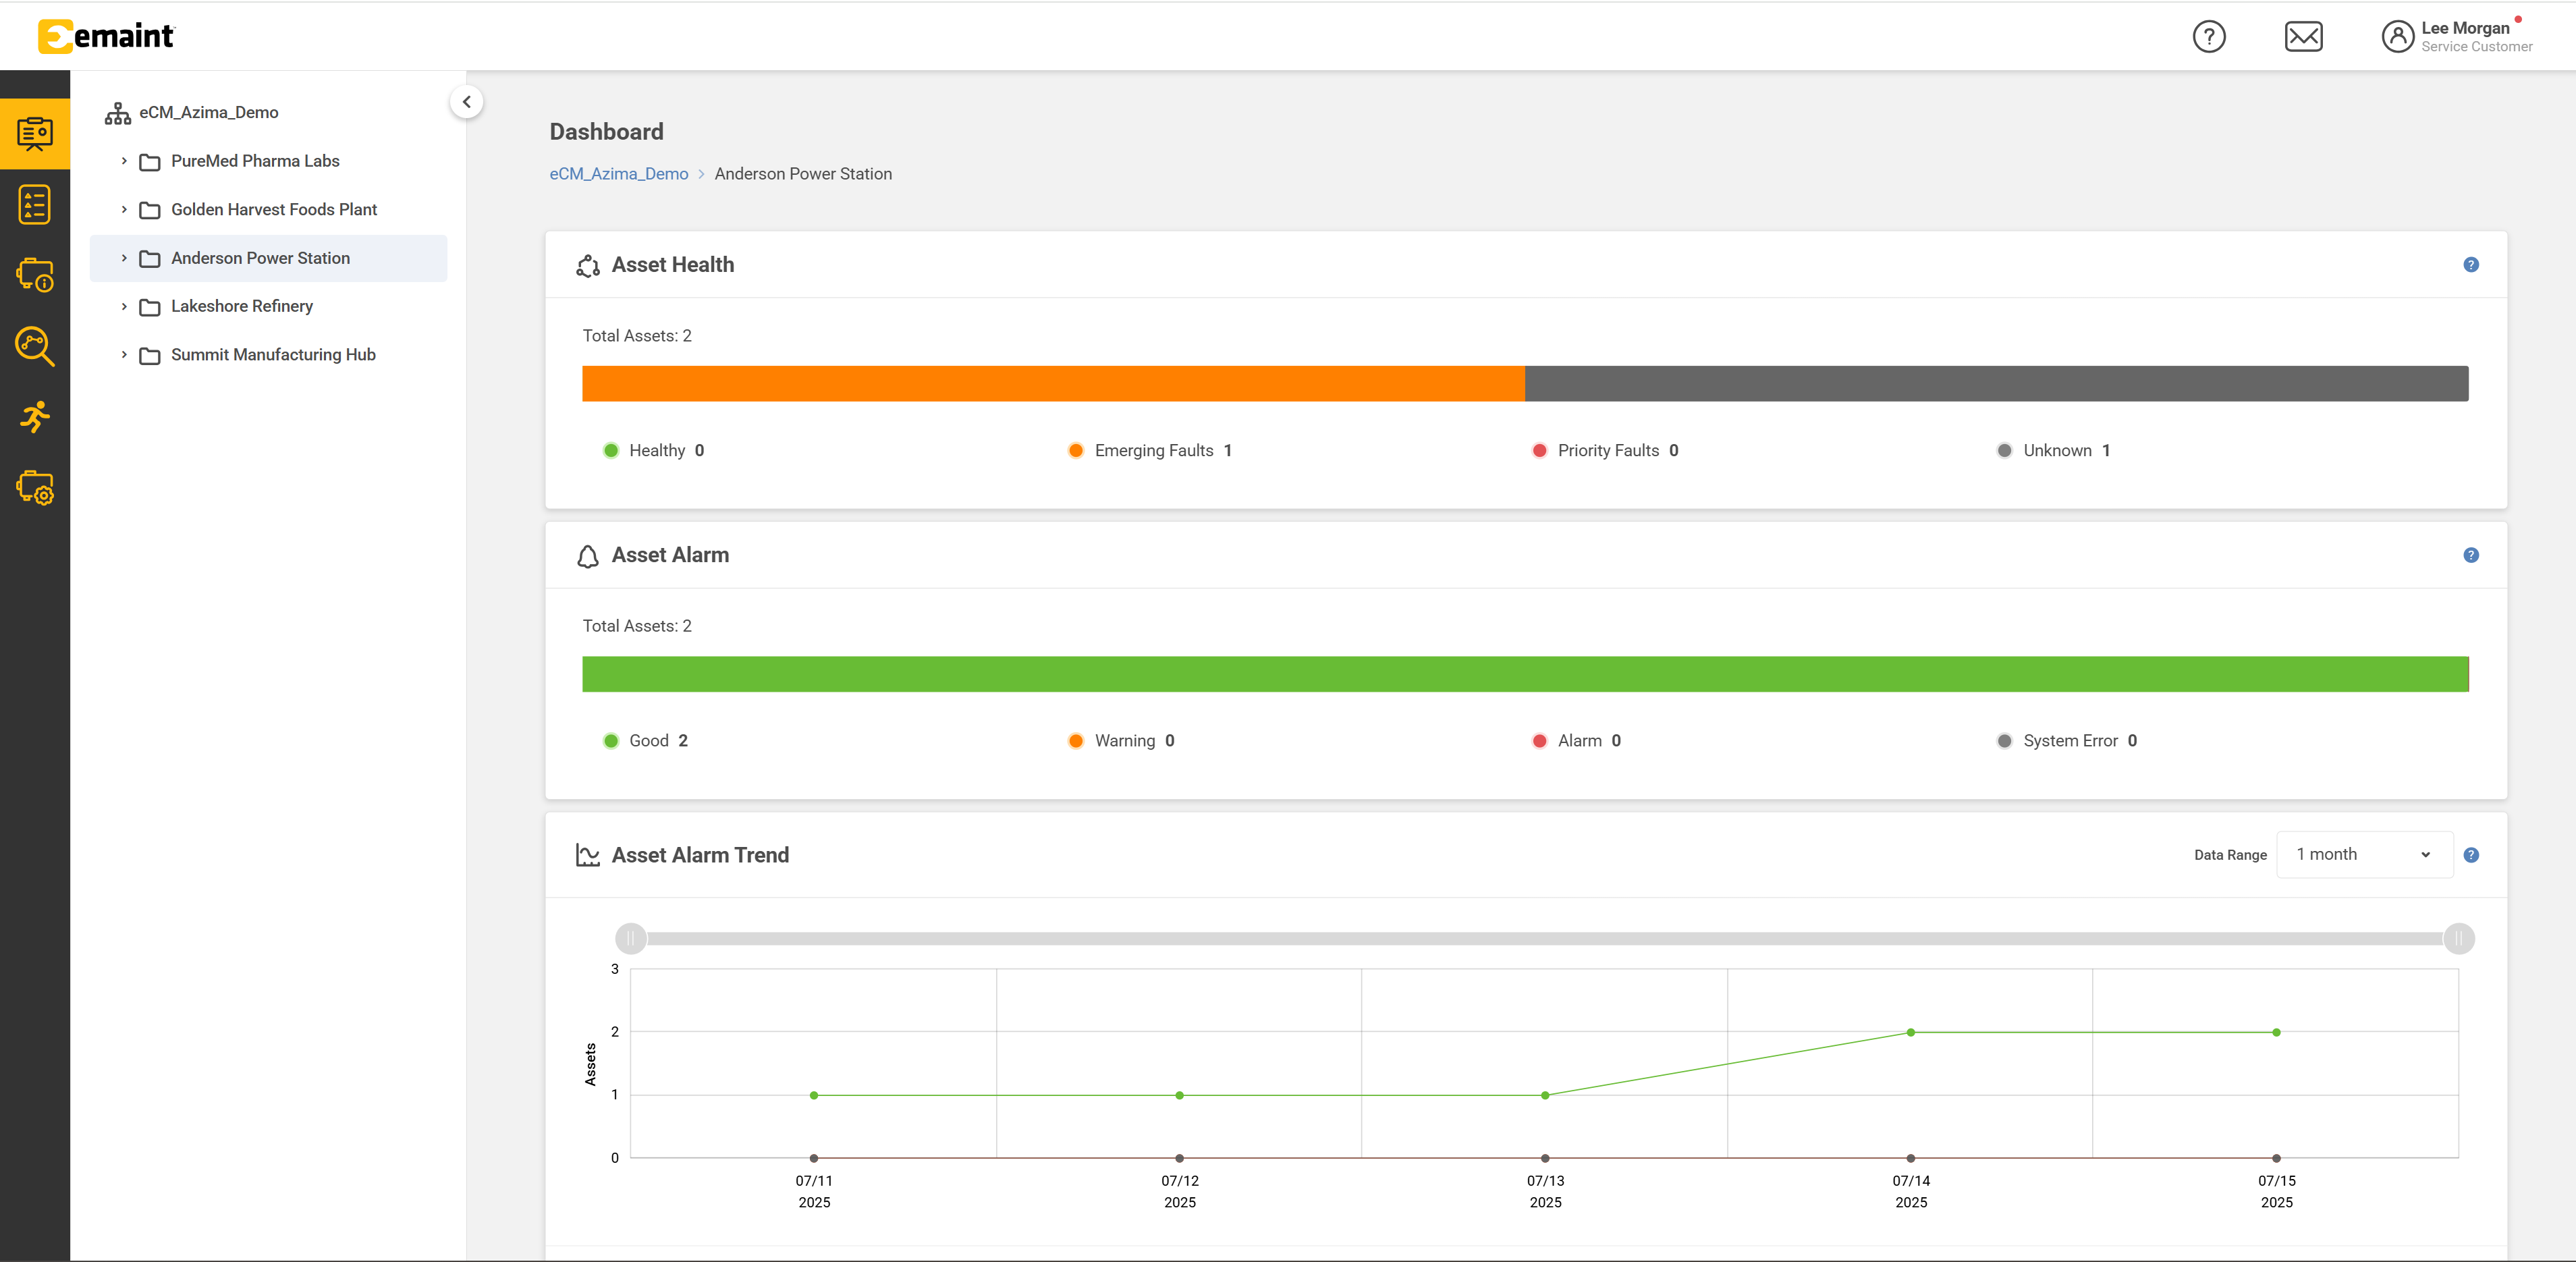This screenshot has width=2576, height=1262.
Task: Click the 07/14 green data point in the trend chart
Action: [x=1910, y=1032]
